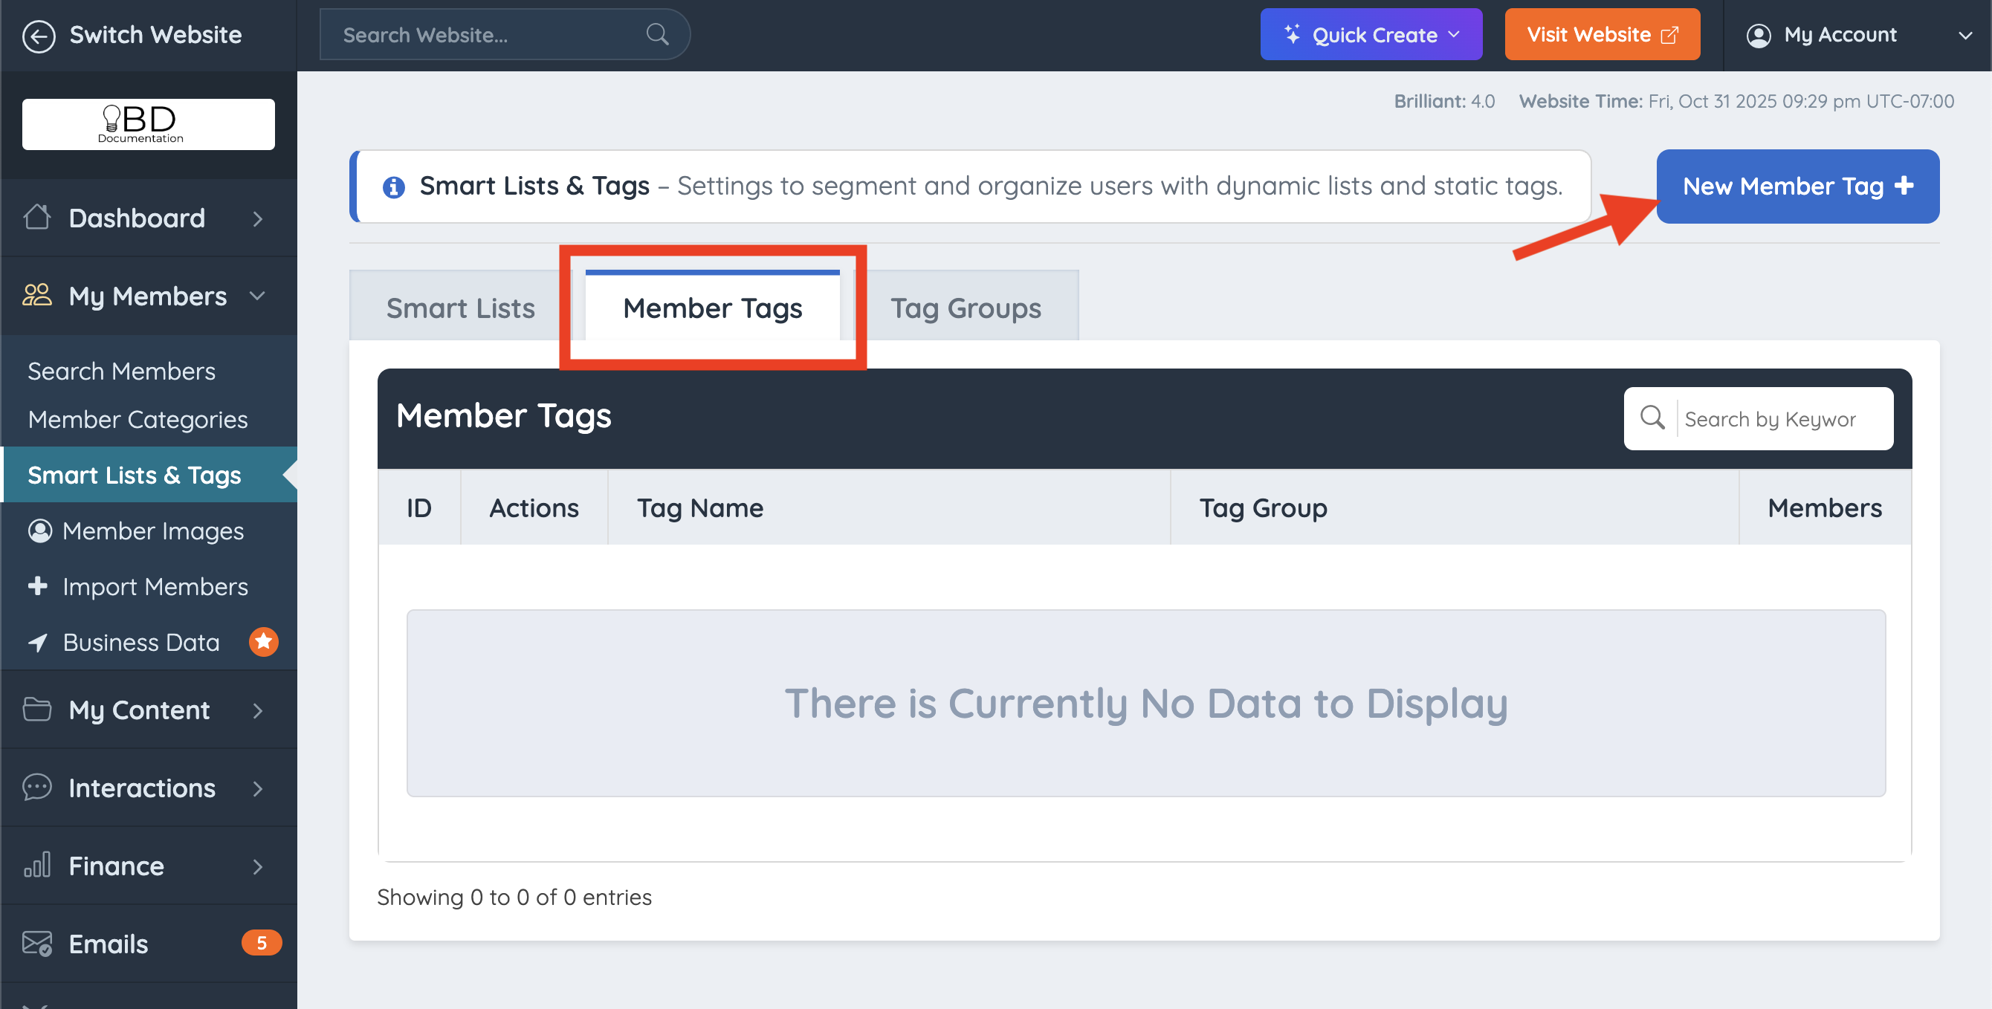This screenshot has height=1009, width=1992.
Task: Click the blue info icon in banner
Action: click(x=394, y=187)
